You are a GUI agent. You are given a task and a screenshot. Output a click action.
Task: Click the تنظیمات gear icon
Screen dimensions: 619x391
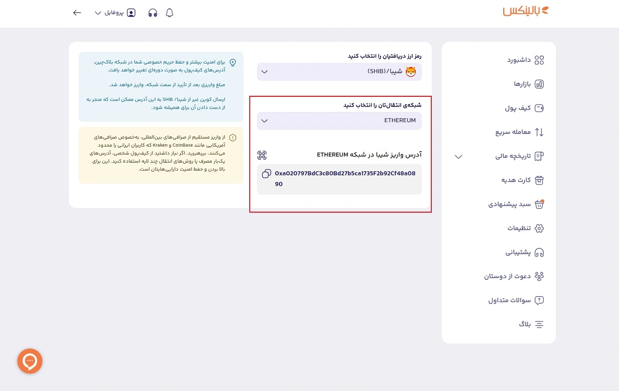(x=539, y=228)
